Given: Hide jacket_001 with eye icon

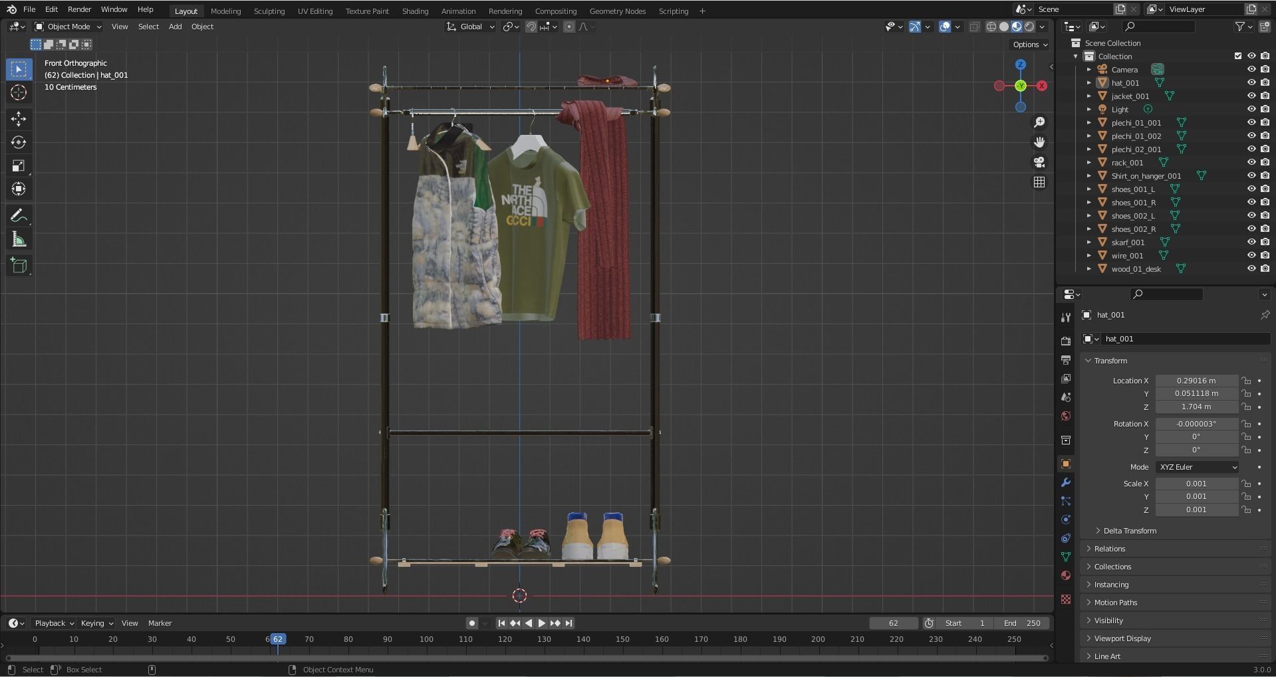Looking at the screenshot, I should [1251, 96].
